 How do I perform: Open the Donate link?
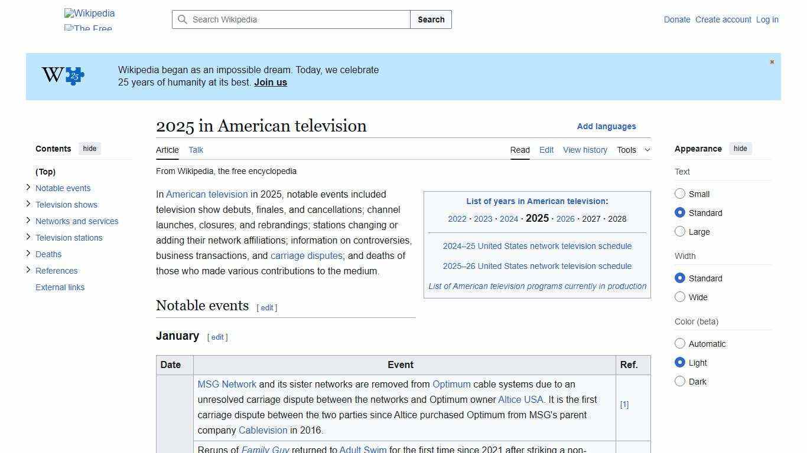pyautogui.click(x=677, y=19)
